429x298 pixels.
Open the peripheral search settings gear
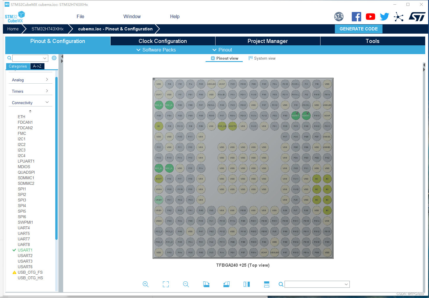pyautogui.click(x=54, y=58)
